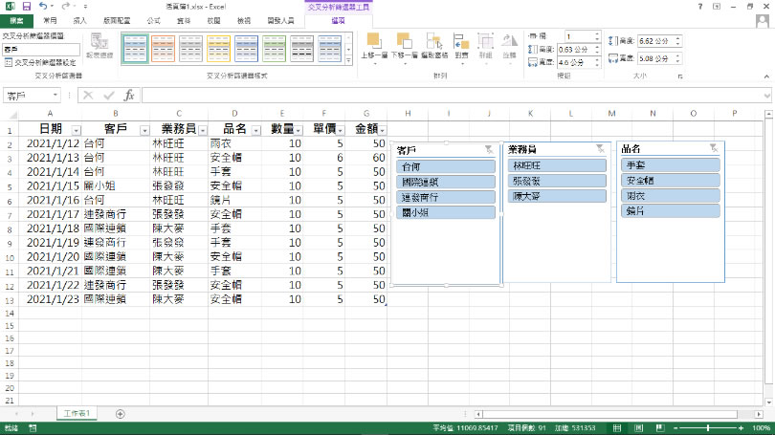Open 金額 column filter dropdown
Viewport: 775px width, 435px height.
[x=382, y=130]
